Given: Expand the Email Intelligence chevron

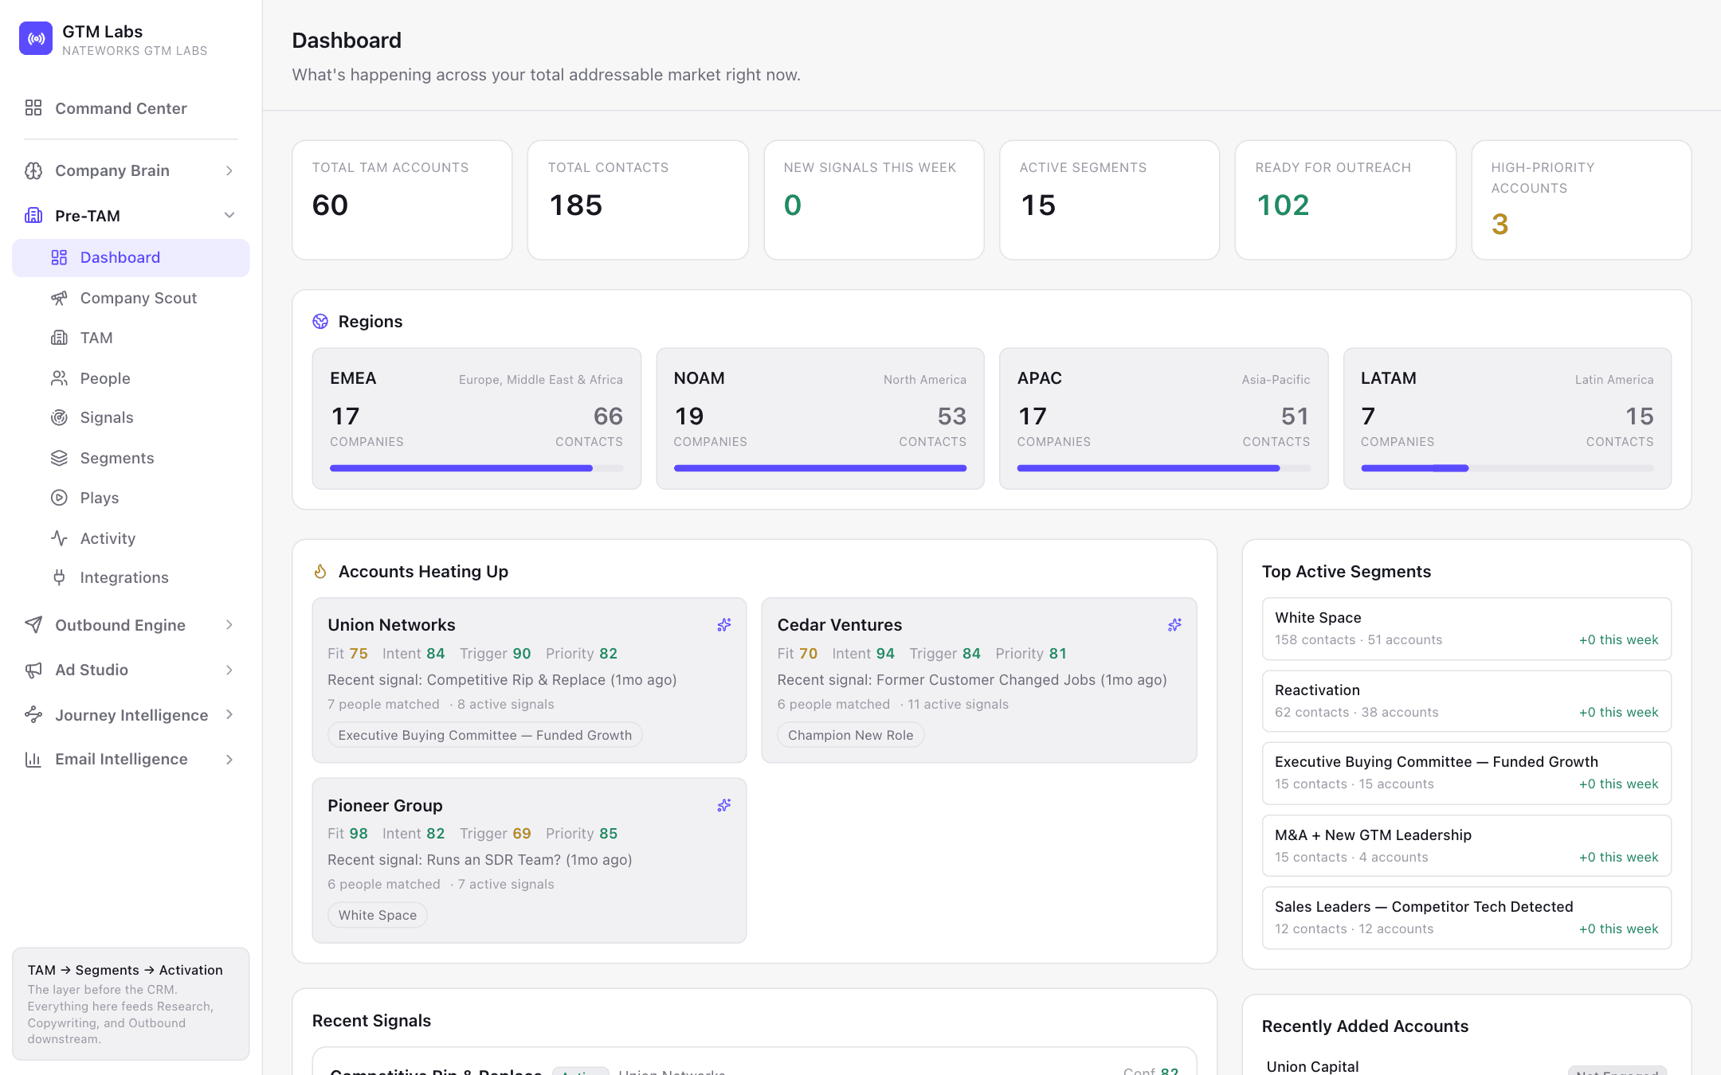Looking at the screenshot, I should pyautogui.click(x=229, y=759).
